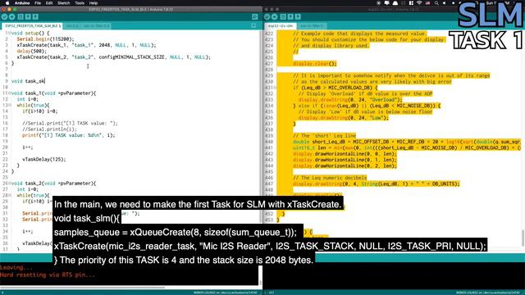Click 'vTaskDelay(125);' line in left editor
Viewport: 525px width, 295px height.
[43, 160]
